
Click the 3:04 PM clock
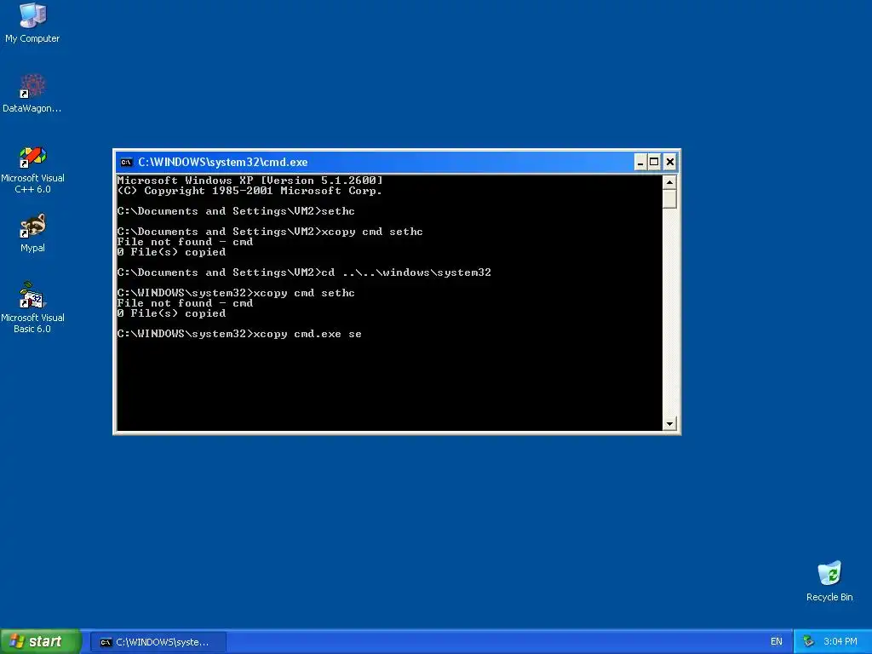coord(840,642)
